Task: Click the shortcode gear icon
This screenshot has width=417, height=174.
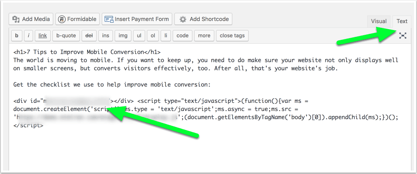Action: pos(183,19)
